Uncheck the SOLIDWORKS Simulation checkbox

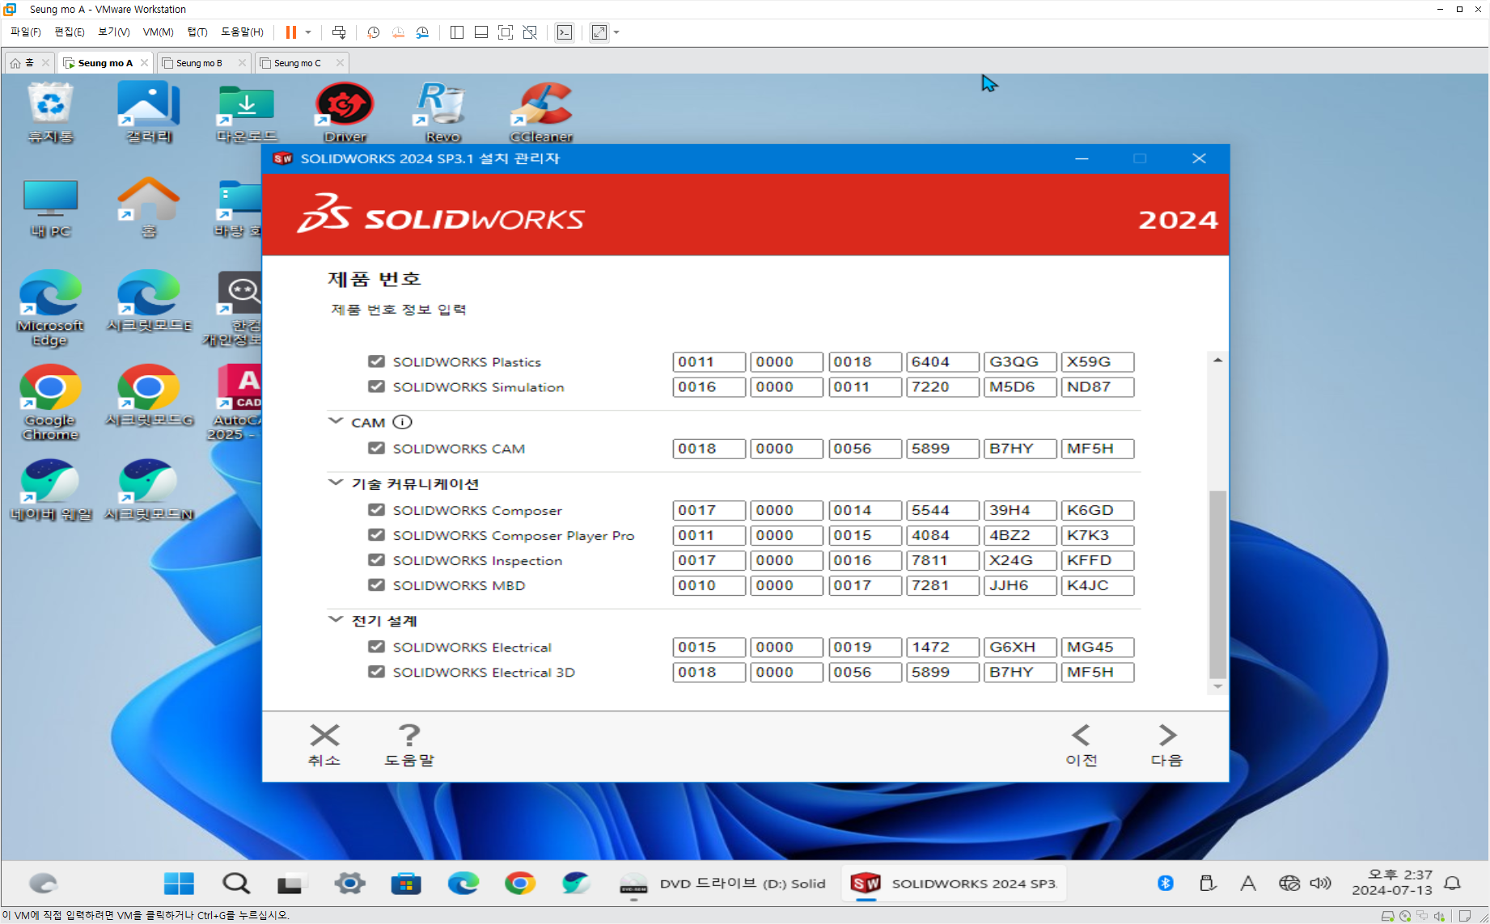(x=376, y=386)
